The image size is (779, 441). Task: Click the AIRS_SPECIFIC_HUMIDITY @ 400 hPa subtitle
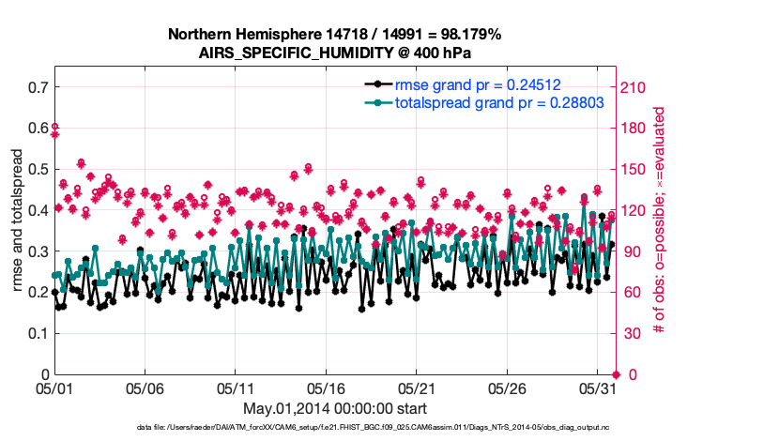point(334,53)
